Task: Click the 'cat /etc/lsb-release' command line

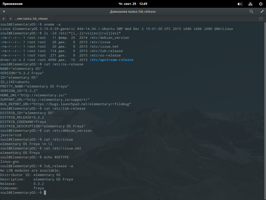Action: pyautogui.click(x=43, y=109)
